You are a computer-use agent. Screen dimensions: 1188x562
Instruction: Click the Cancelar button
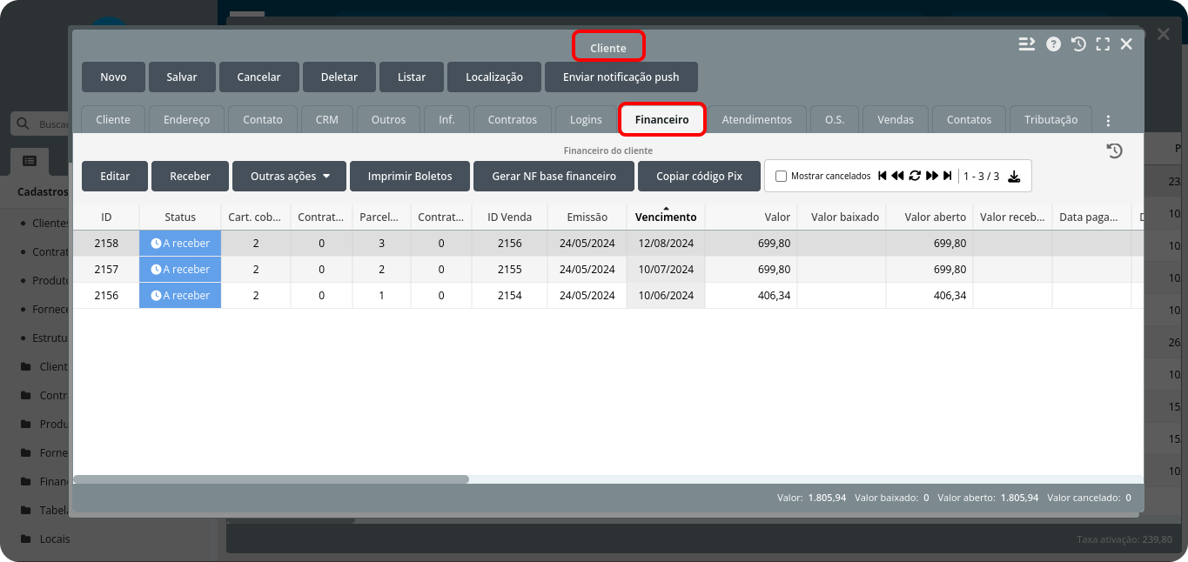[259, 77]
